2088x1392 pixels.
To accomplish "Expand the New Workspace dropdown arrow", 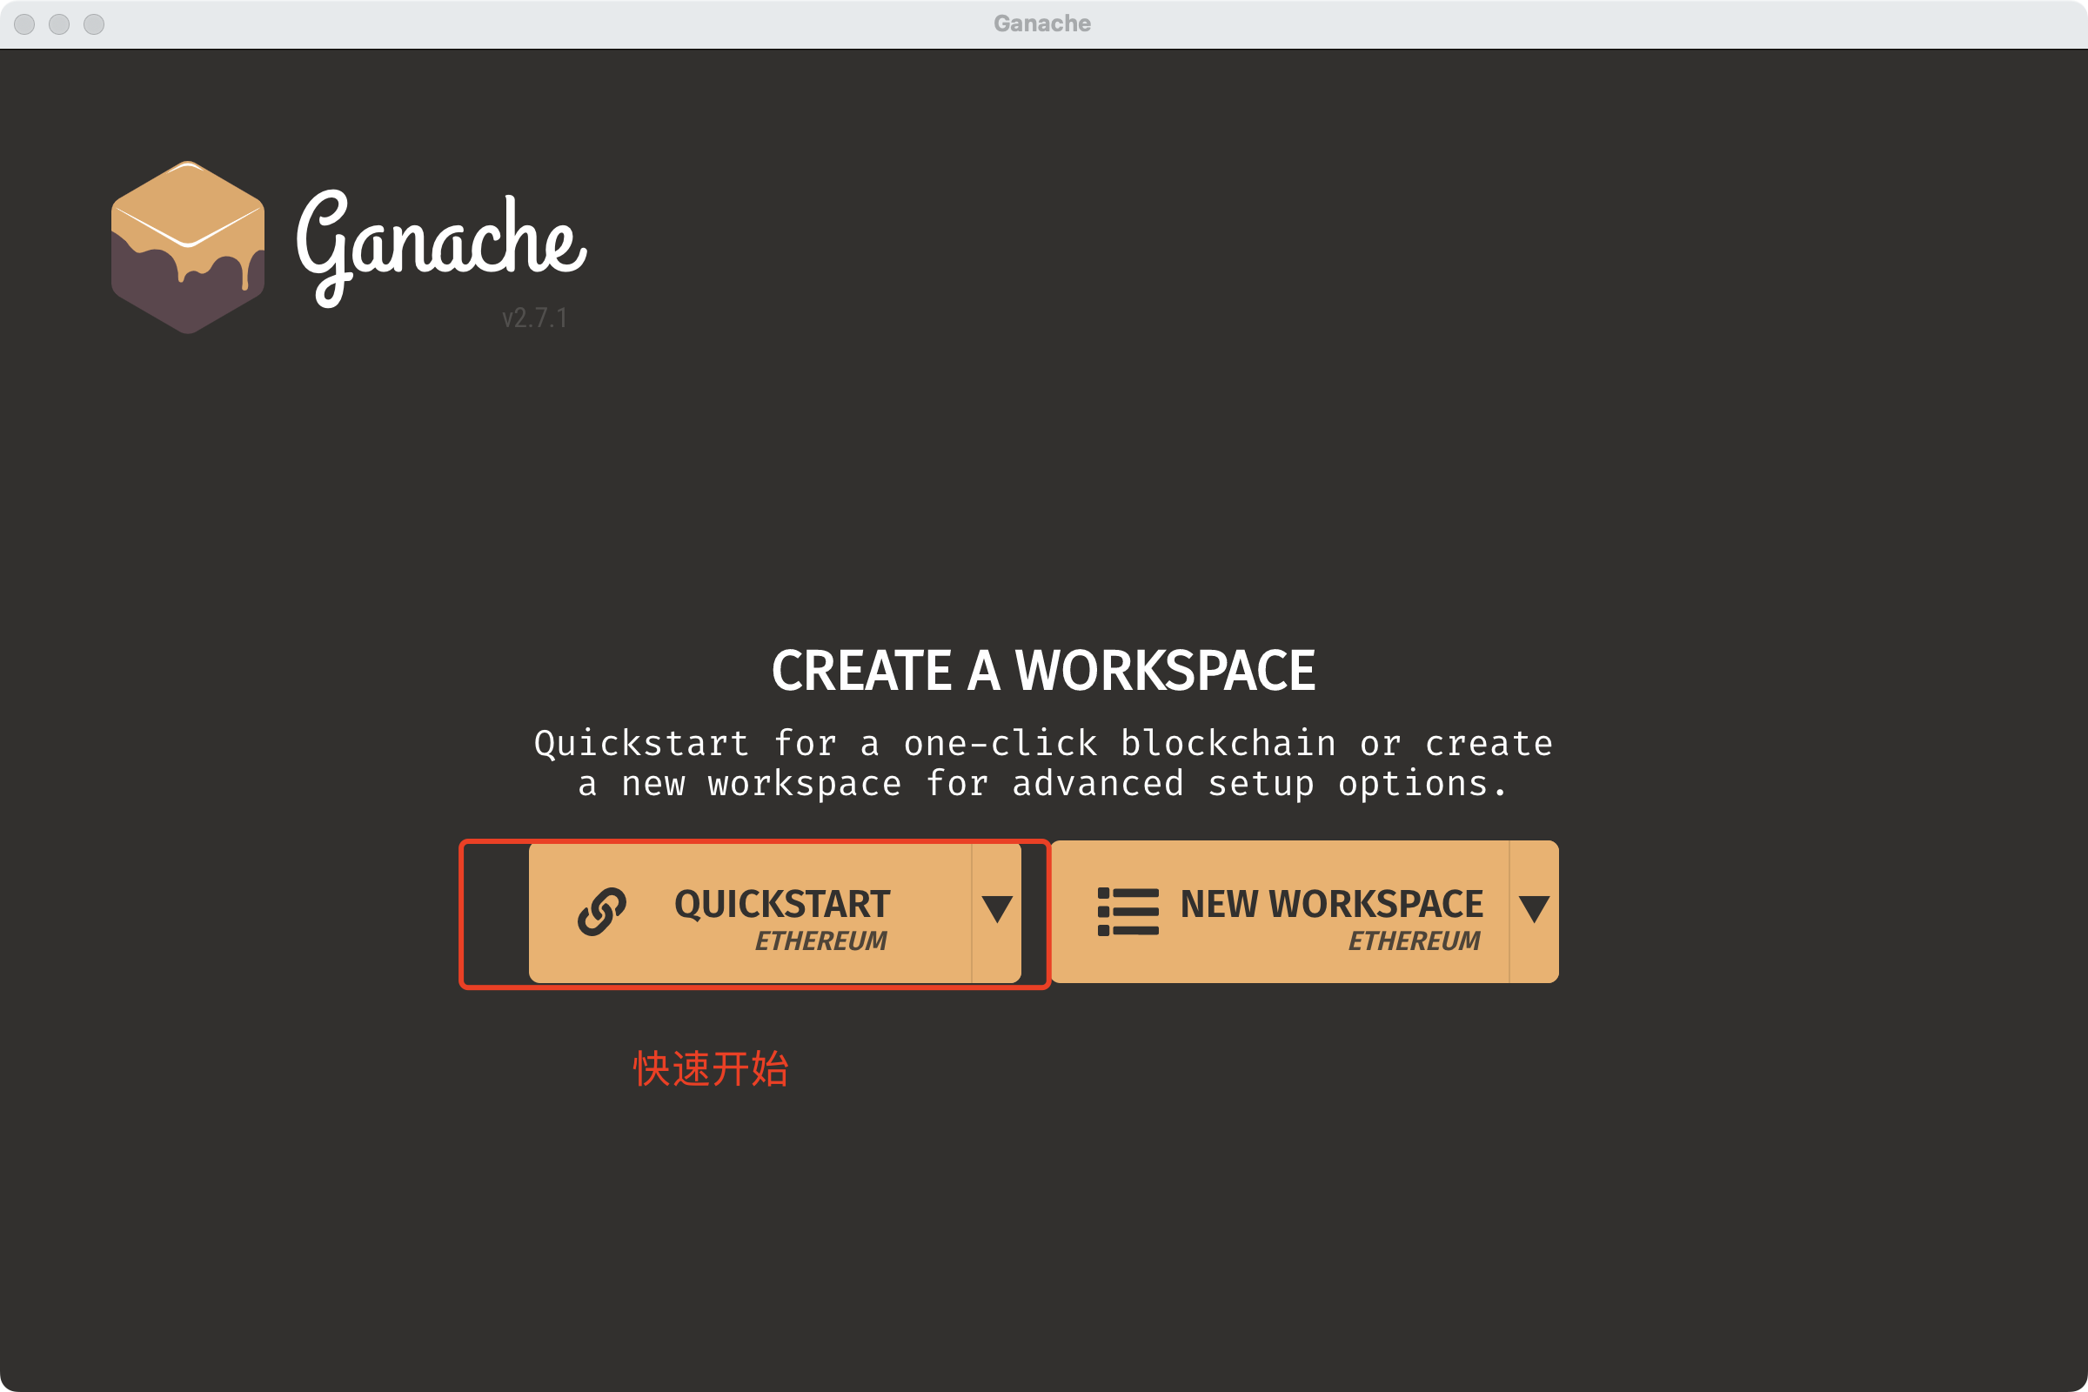I will click(1534, 912).
